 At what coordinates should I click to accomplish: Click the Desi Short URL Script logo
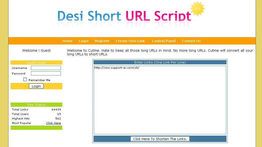[x=124, y=16]
